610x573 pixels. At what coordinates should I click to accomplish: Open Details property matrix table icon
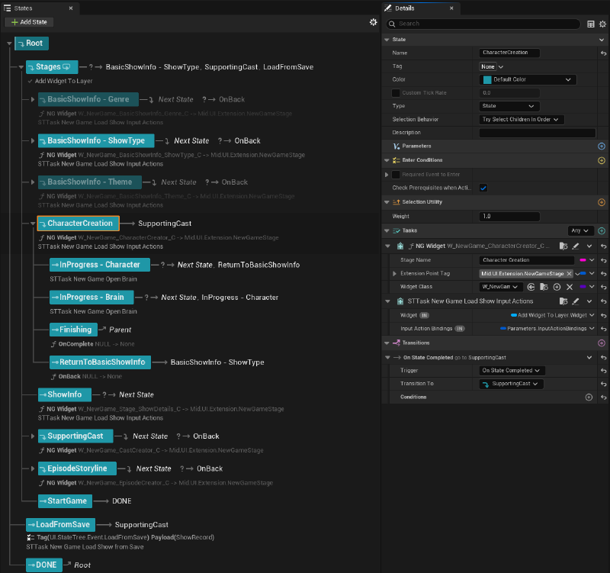coord(591,24)
